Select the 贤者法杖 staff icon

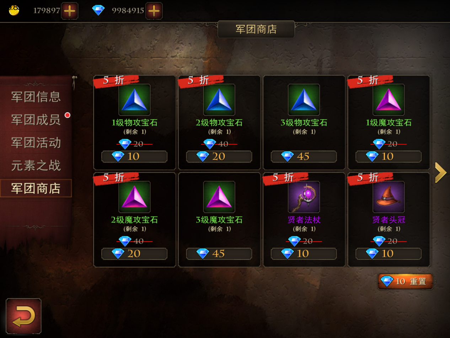tap(304, 197)
